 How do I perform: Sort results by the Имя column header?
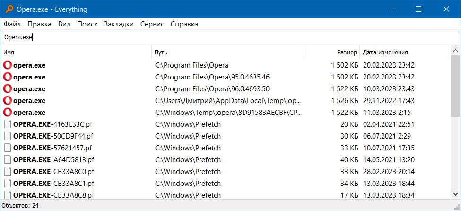point(76,53)
